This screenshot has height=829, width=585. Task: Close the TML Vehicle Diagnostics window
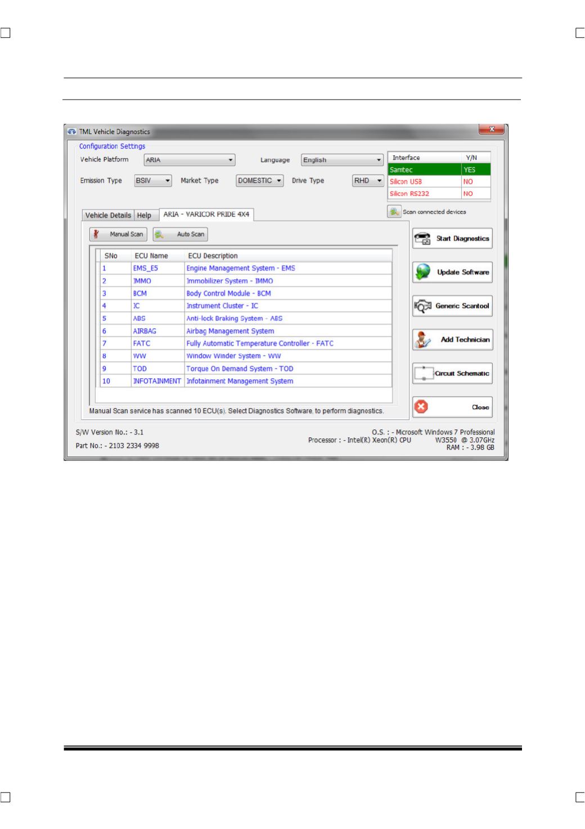[492, 129]
